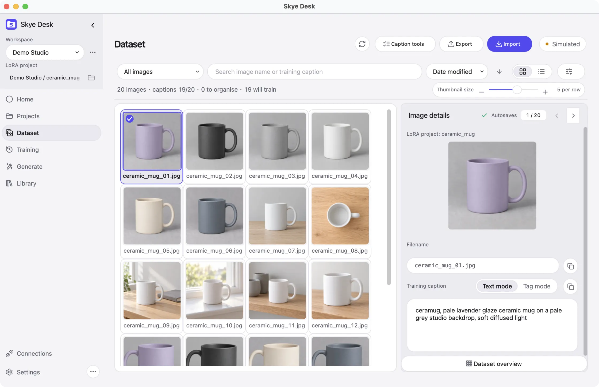Click the '5 per row' label

tap(569, 90)
